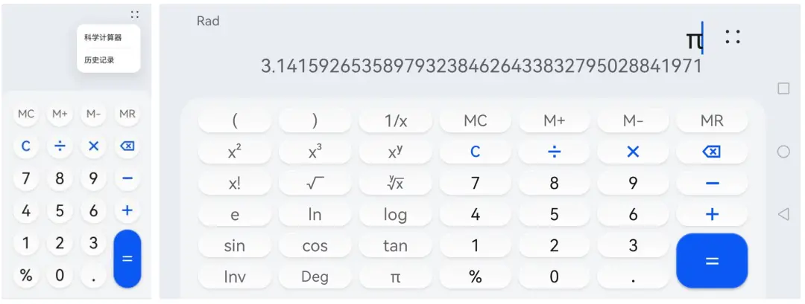Screen dimensions: 805x304
Task: Toggle inverse functions with Inv key
Action: (235, 277)
